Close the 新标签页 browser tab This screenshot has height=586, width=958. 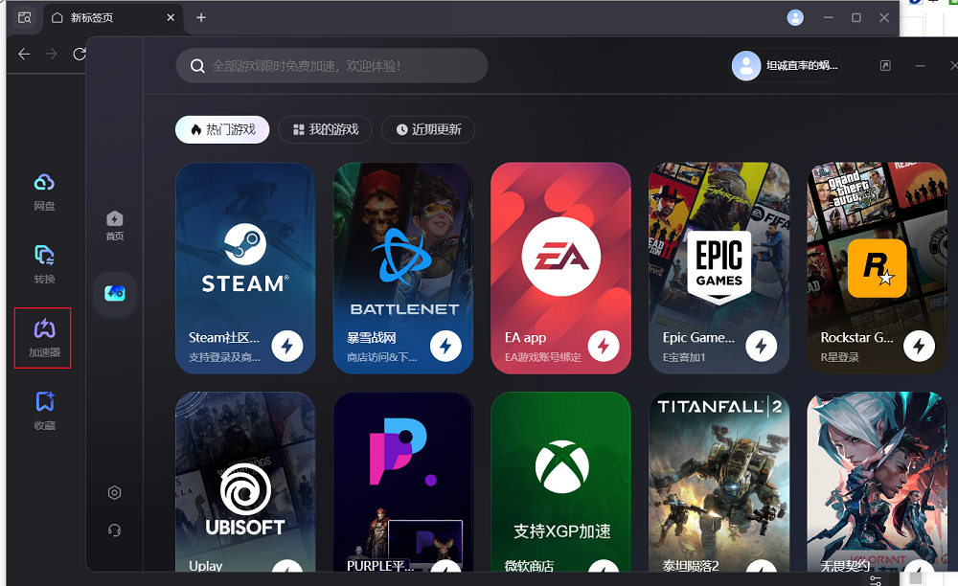coord(171,17)
